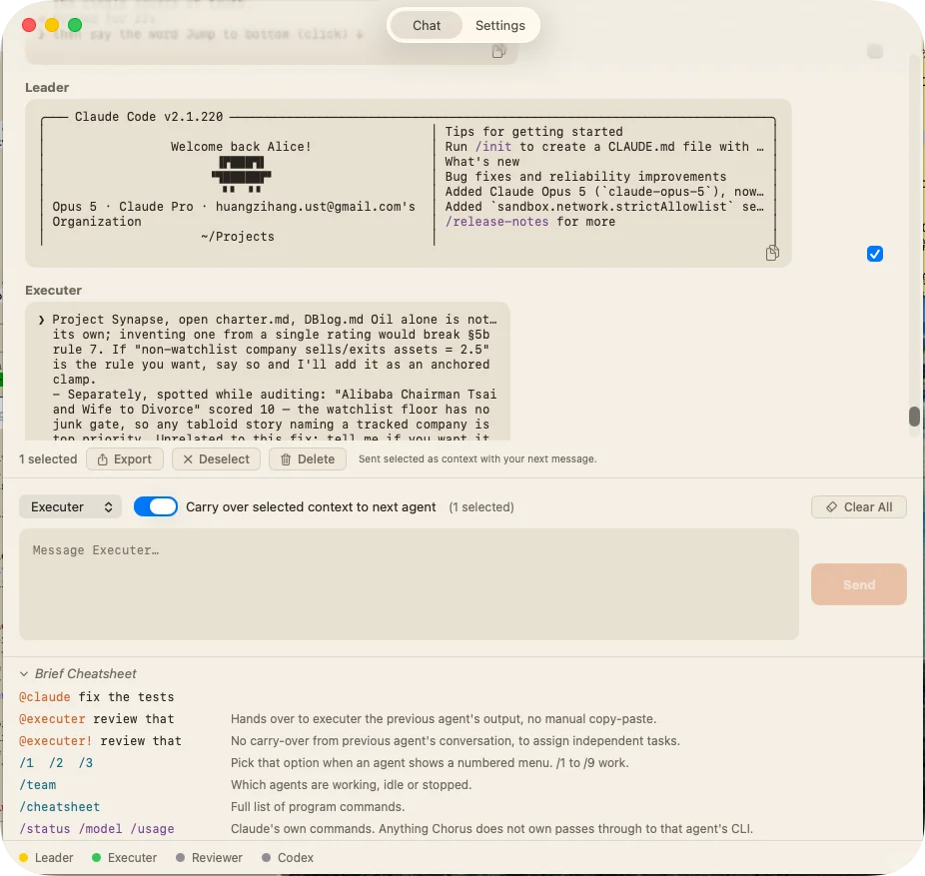Click the chat scrollbar thumb

coord(914,416)
